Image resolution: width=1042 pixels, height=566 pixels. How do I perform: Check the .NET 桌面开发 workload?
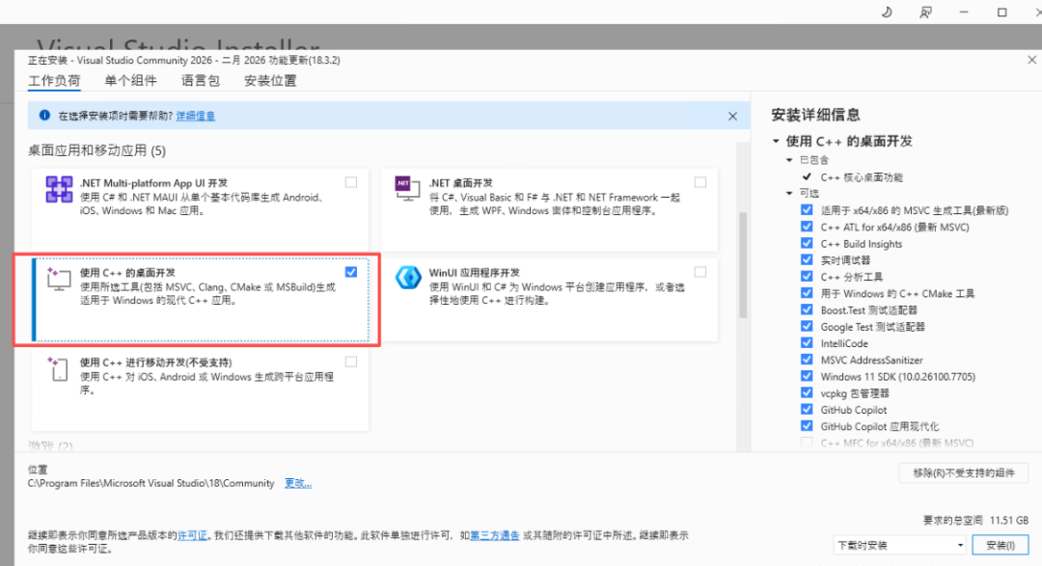click(x=700, y=182)
